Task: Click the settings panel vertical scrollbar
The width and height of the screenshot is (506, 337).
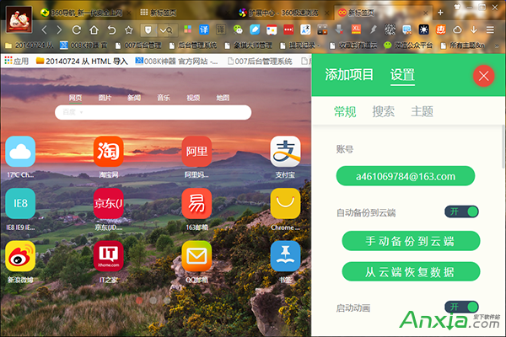Action: pyautogui.click(x=503, y=147)
